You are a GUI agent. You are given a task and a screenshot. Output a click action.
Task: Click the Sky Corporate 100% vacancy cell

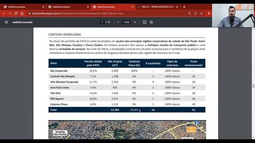pyautogui.click(x=134, y=71)
